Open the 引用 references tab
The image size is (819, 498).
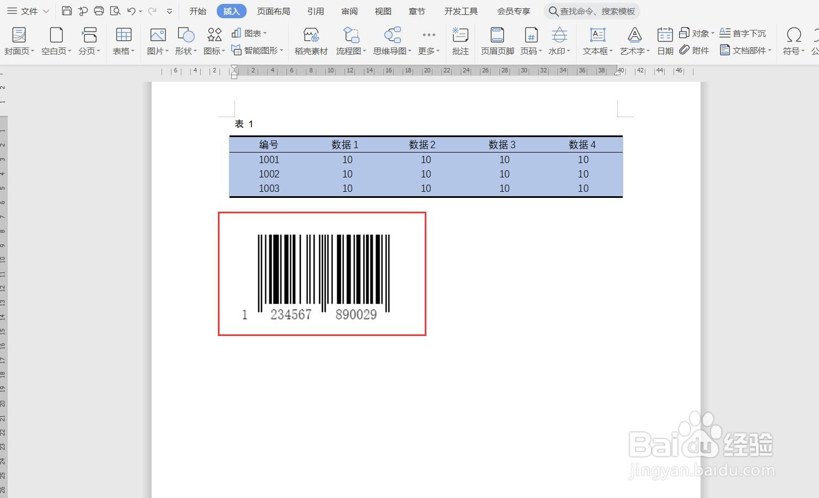tap(315, 11)
